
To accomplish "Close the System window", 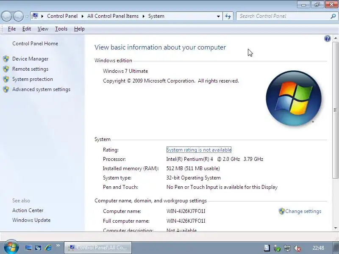I will pyautogui.click(x=331, y=5).
